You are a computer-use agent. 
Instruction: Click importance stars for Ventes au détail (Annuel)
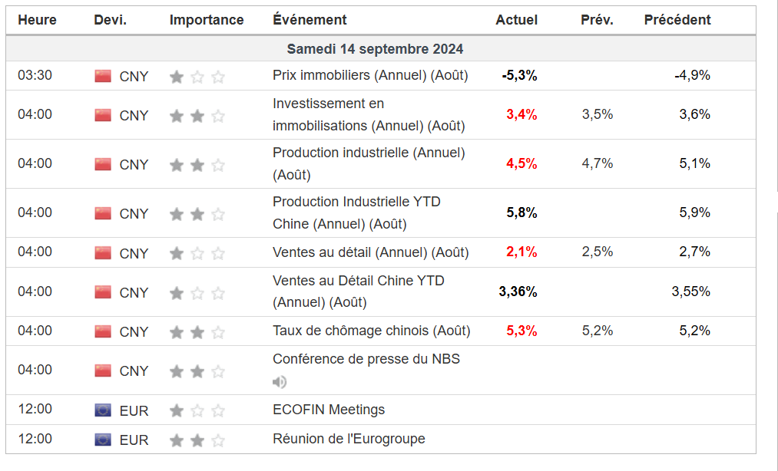(x=197, y=252)
